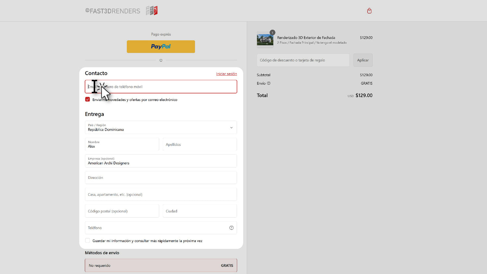The image size is (487, 274).
Task: Expand country list using chevron arrow
Action: pyautogui.click(x=231, y=128)
